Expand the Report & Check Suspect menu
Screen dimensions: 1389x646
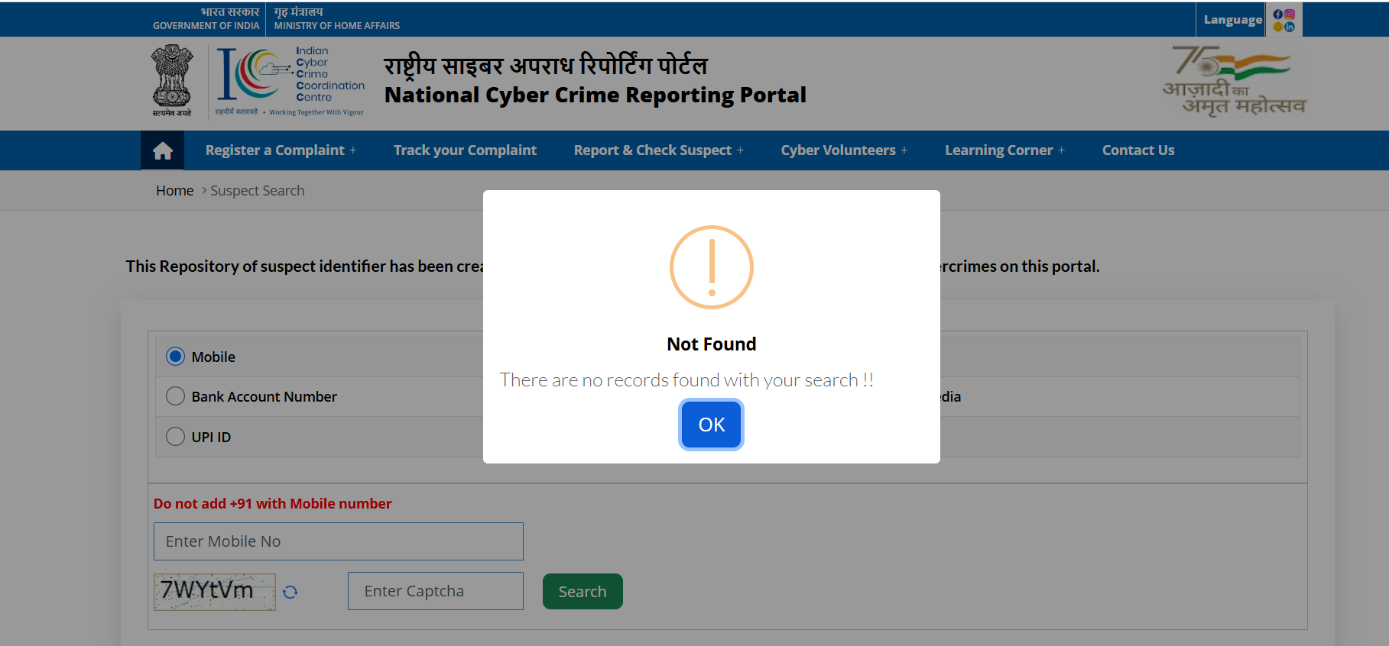pos(658,150)
